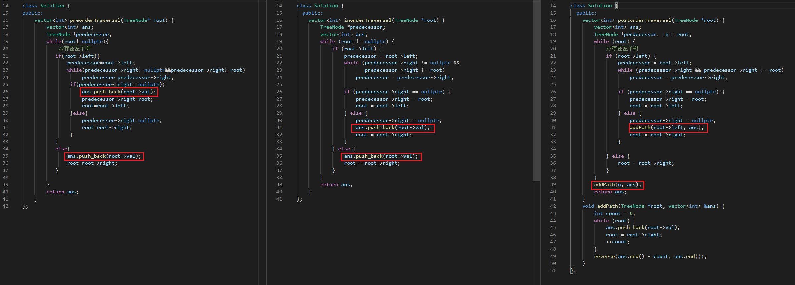Click ans.push_back on line 35 of preorder pane

[x=104, y=156]
